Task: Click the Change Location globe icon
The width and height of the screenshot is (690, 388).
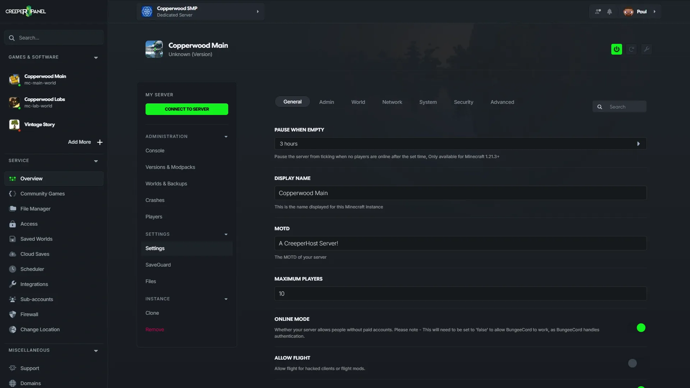Action: point(13,329)
